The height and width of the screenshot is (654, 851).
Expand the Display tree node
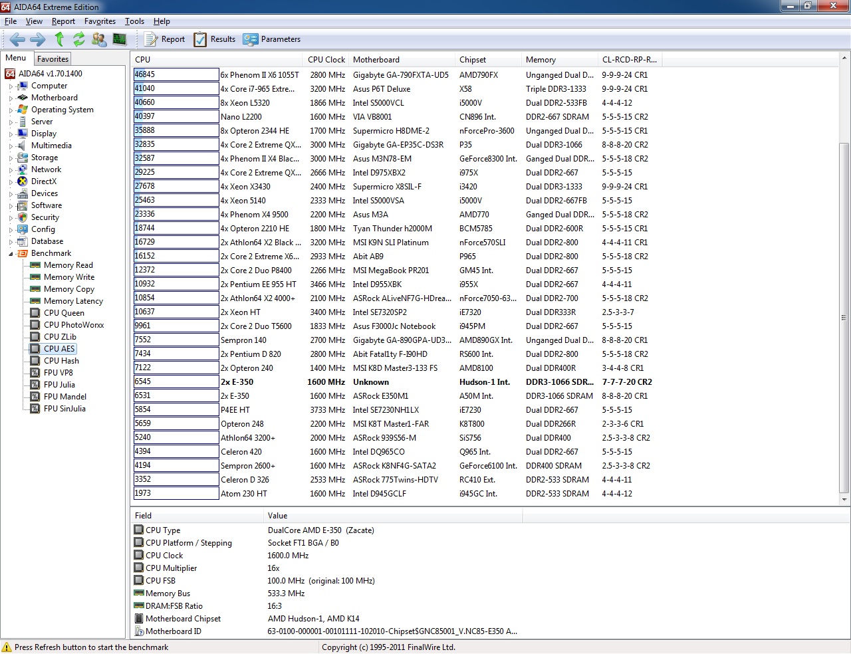[11, 134]
